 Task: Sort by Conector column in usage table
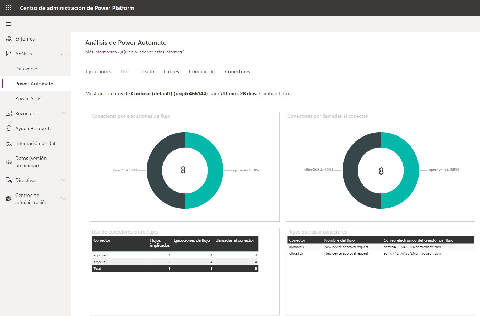point(120,244)
